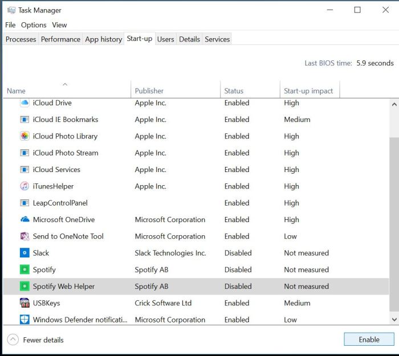Click Microsoft Corporation publisher for OneDrive
Image resolution: width=399 pixels, height=356 pixels.
(x=170, y=220)
